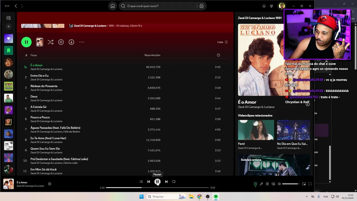Click the taskbar Pesquisar search box
This screenshot has height=201, width=357.
point(167,197)
